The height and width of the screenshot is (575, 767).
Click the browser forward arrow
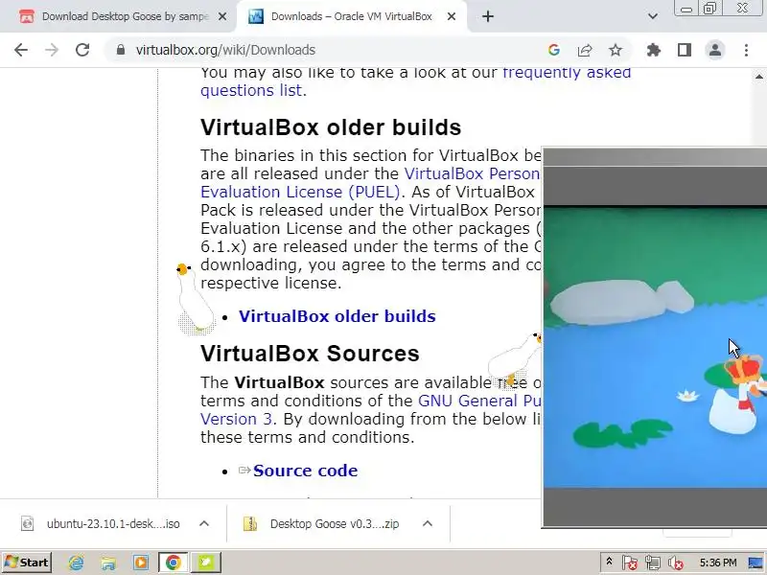coord(52,50)
